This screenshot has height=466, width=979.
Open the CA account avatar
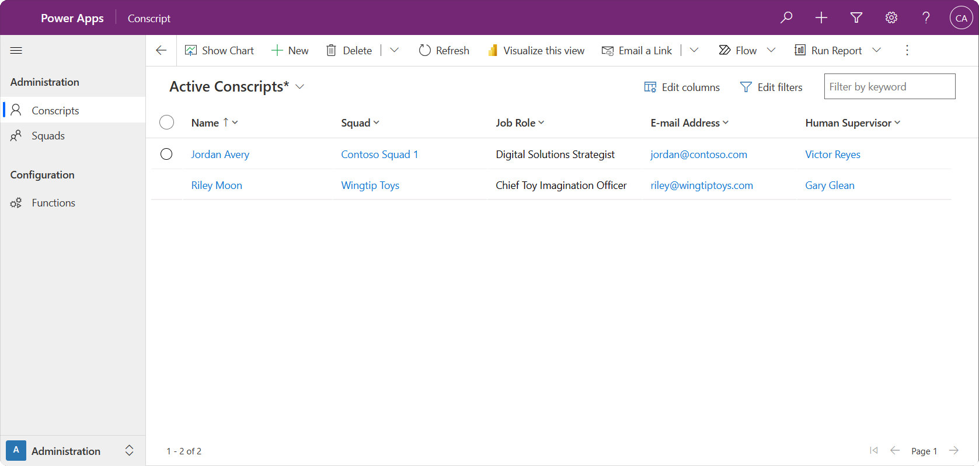pyautogui.click(x=961, y=17)
